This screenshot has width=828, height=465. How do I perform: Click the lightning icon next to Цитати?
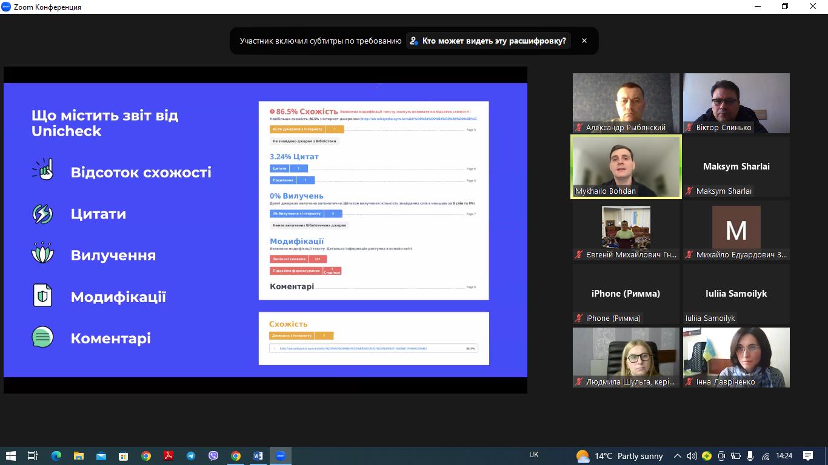42,214
